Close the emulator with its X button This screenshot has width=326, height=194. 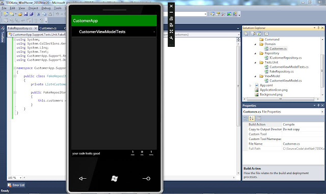pos(171,6)
